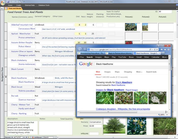Open browser Home page icon
The image size is (178, 139).
point(161,50)
